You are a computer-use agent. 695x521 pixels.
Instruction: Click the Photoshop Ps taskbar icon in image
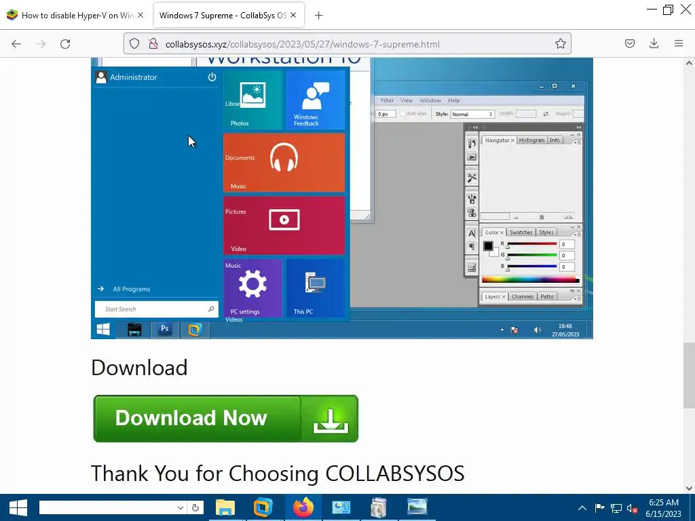[x=164, y=329]
